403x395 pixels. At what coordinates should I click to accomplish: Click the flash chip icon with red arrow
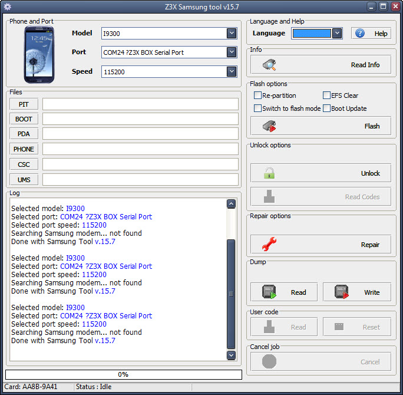click(269, 126)
